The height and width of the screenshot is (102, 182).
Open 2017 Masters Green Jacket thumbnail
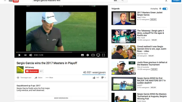tap(124, 18)
